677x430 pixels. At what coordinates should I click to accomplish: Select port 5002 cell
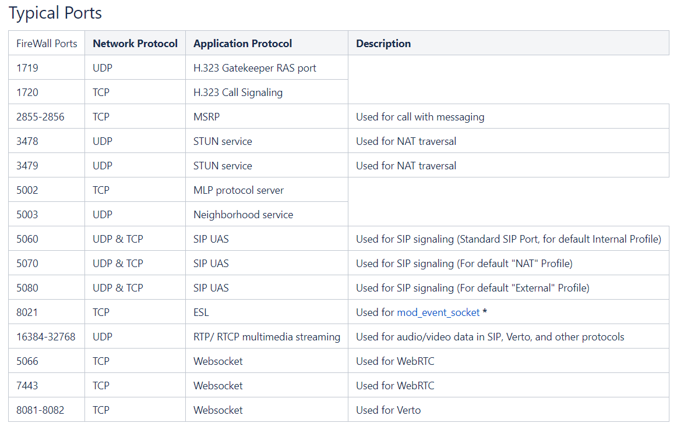[47, 190]
